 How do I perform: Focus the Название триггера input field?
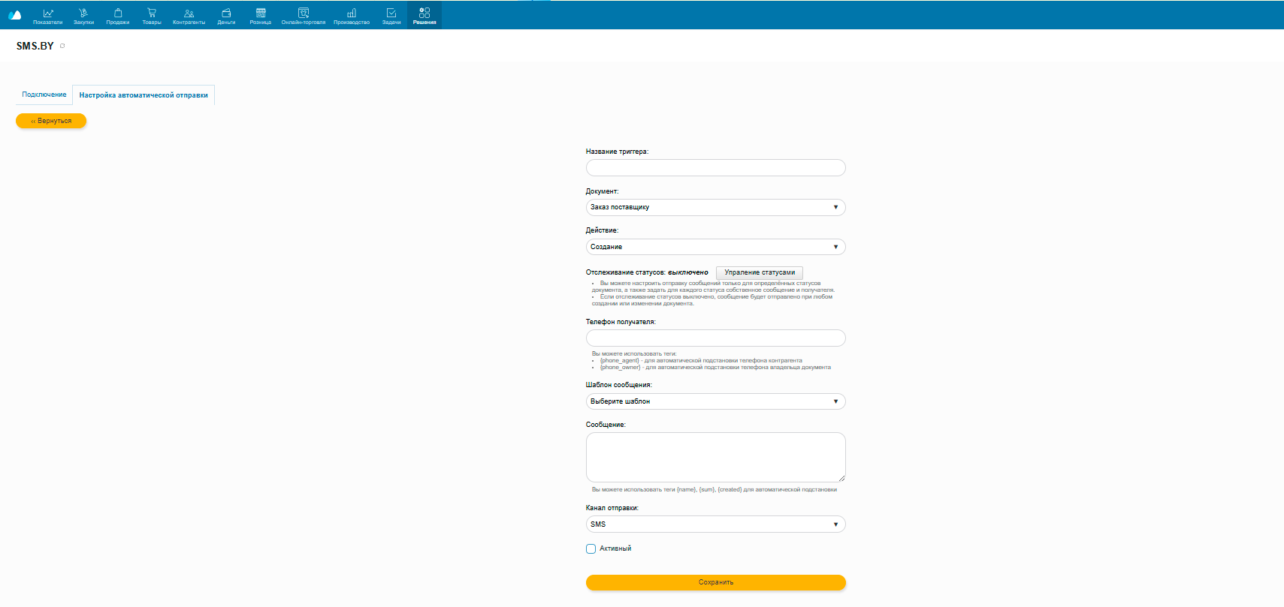click(715, 168)
